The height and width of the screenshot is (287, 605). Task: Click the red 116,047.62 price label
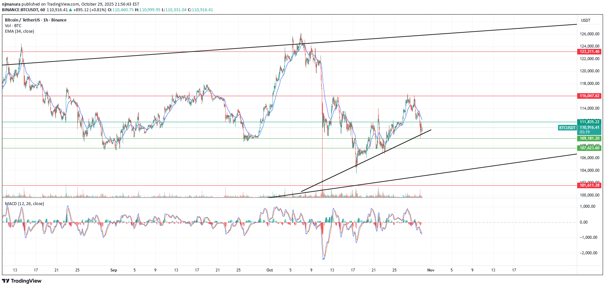[x=589, y=96]
